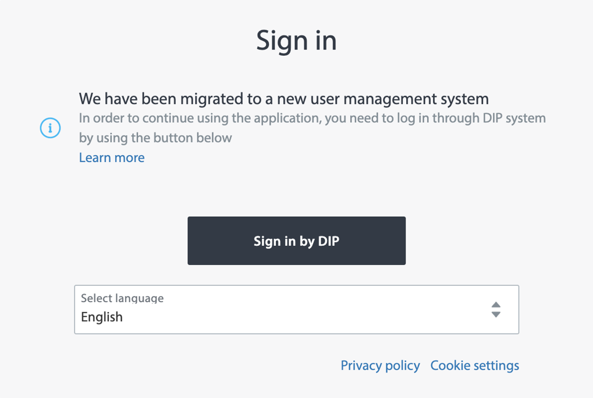Click the English language value
The image size is (593, 398).
[x=102, y=317]
